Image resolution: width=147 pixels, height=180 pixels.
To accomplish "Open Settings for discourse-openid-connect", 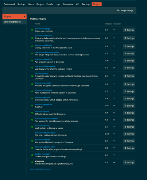I will [x=129, y=120].
